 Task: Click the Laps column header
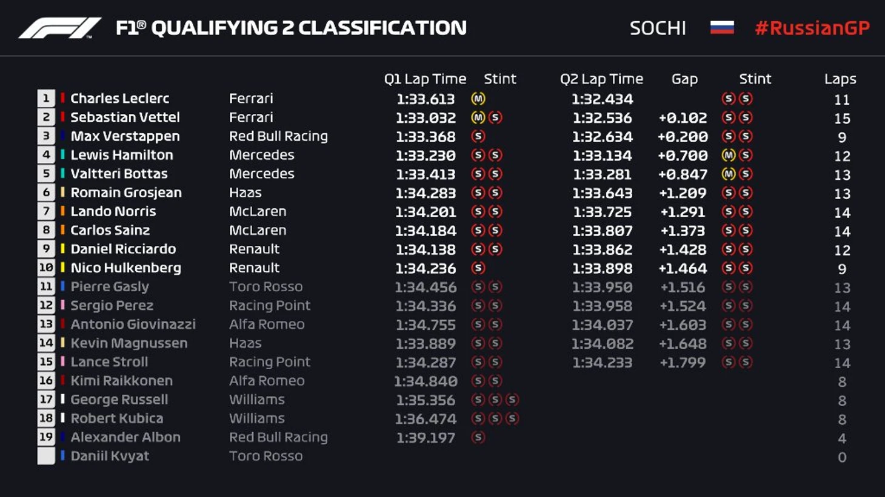840,79
